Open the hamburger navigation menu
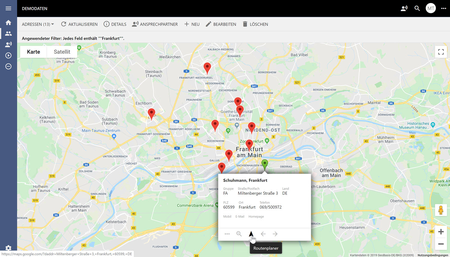This screenshot has height=257, width=450. [8, 8]
